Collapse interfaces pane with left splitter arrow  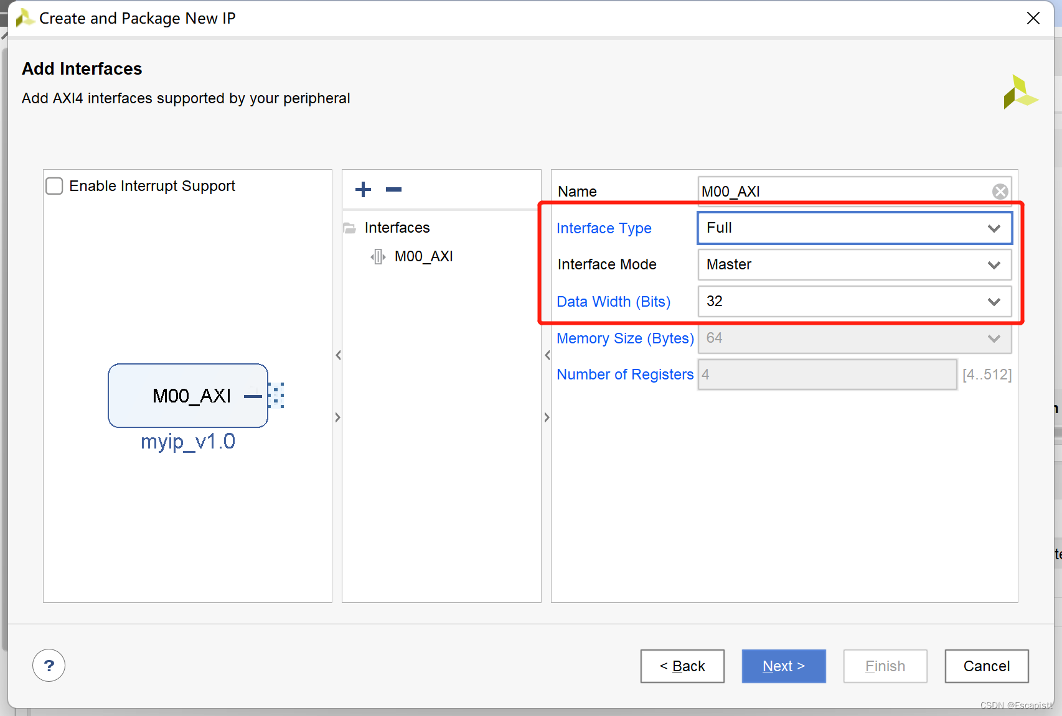tap(547, 355)
